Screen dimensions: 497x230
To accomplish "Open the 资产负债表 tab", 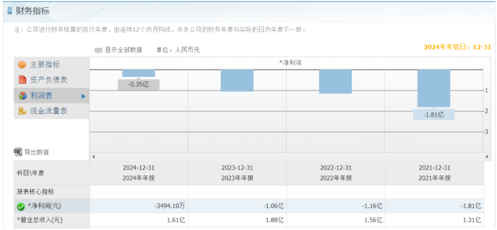I will pyautogui.click(x=52, y=80).
